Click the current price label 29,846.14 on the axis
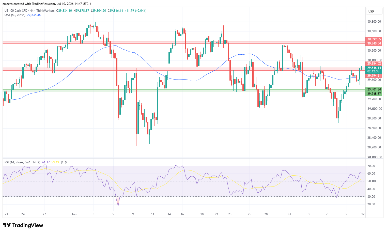The image size is (386, 233). coord(374,68)
